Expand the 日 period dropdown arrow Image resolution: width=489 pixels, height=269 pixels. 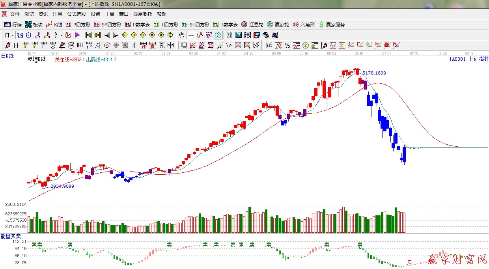coord(13,35)
